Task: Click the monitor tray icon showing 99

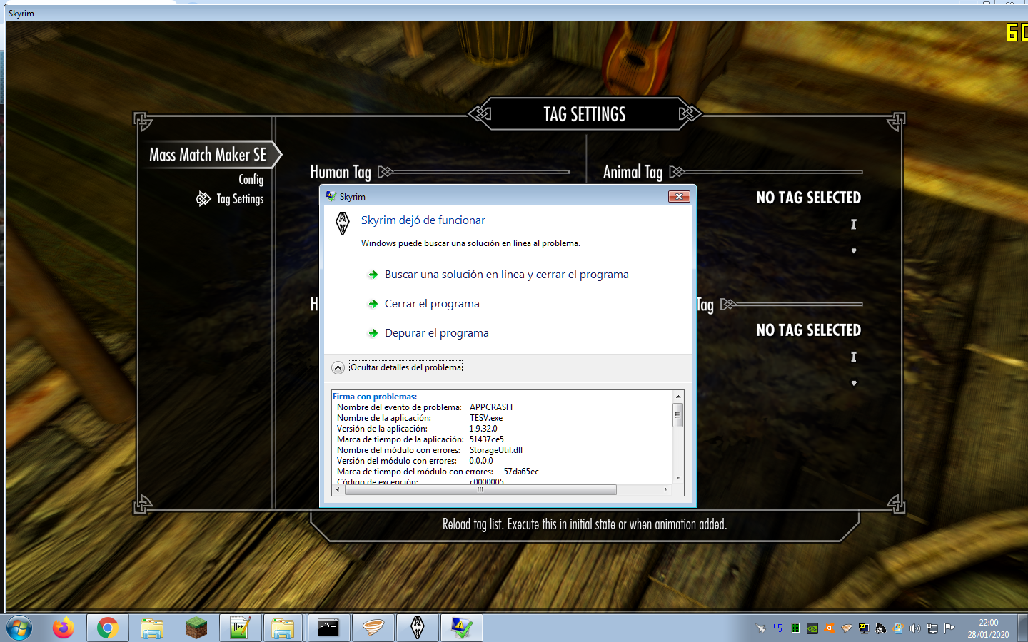Action: pos(863,628)
